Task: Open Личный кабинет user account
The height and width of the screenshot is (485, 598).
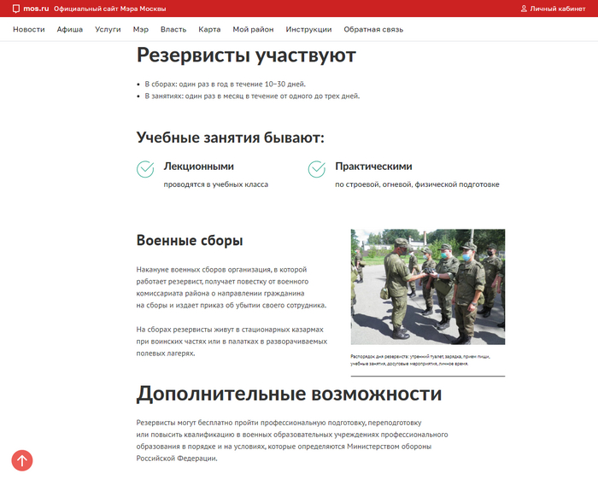Action: coord(557,9)
